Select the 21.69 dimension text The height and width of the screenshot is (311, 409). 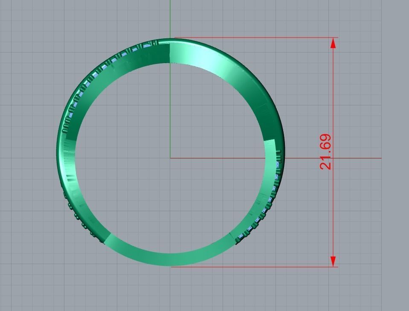[325, 152]
